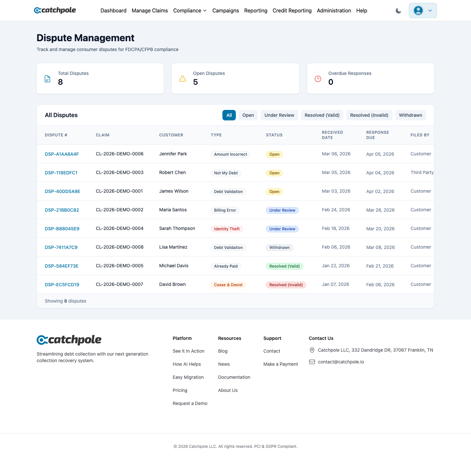Image resolution: width=471 pixels, height=457 pixels.
Task: Click the location pin icon in footer
Action: click(x=312, y=350)
